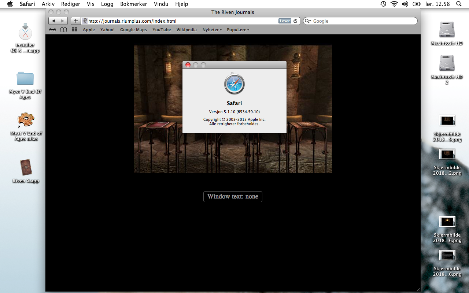Open the Apple bookmark

pyautogui.click(x=89, y=30)
